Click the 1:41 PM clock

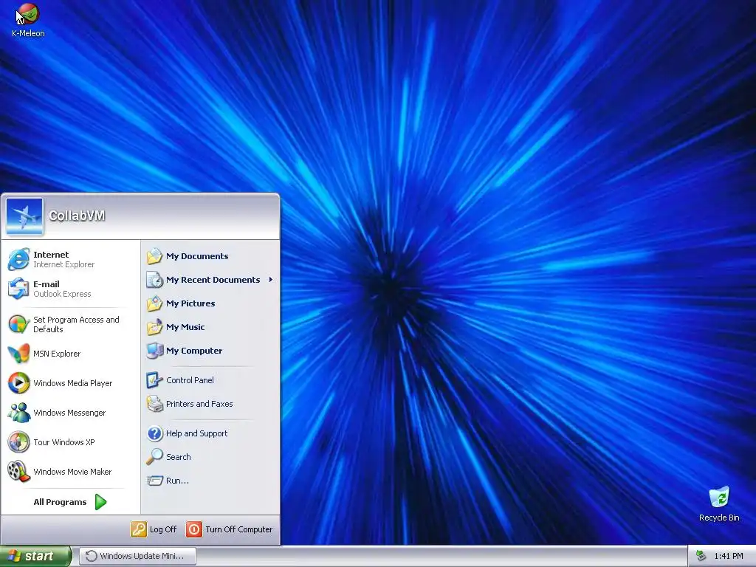(x=729, y=556)
